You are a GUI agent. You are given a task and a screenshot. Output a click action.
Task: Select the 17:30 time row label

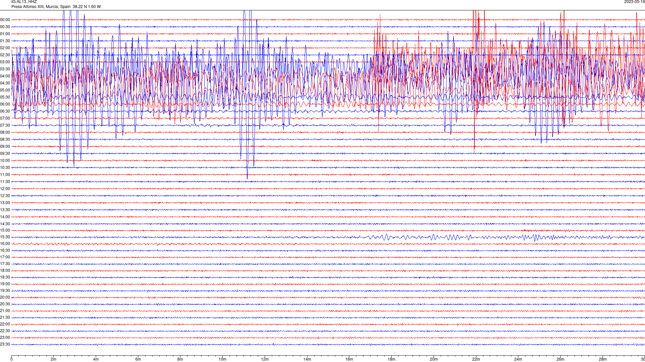[x=5, y=264]
